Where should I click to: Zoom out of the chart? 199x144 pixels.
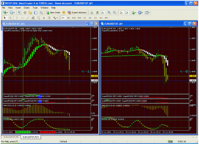(115, 12)
